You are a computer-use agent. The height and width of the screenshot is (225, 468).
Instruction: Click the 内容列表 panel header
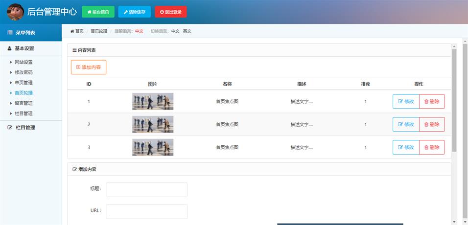coord(259,50)
